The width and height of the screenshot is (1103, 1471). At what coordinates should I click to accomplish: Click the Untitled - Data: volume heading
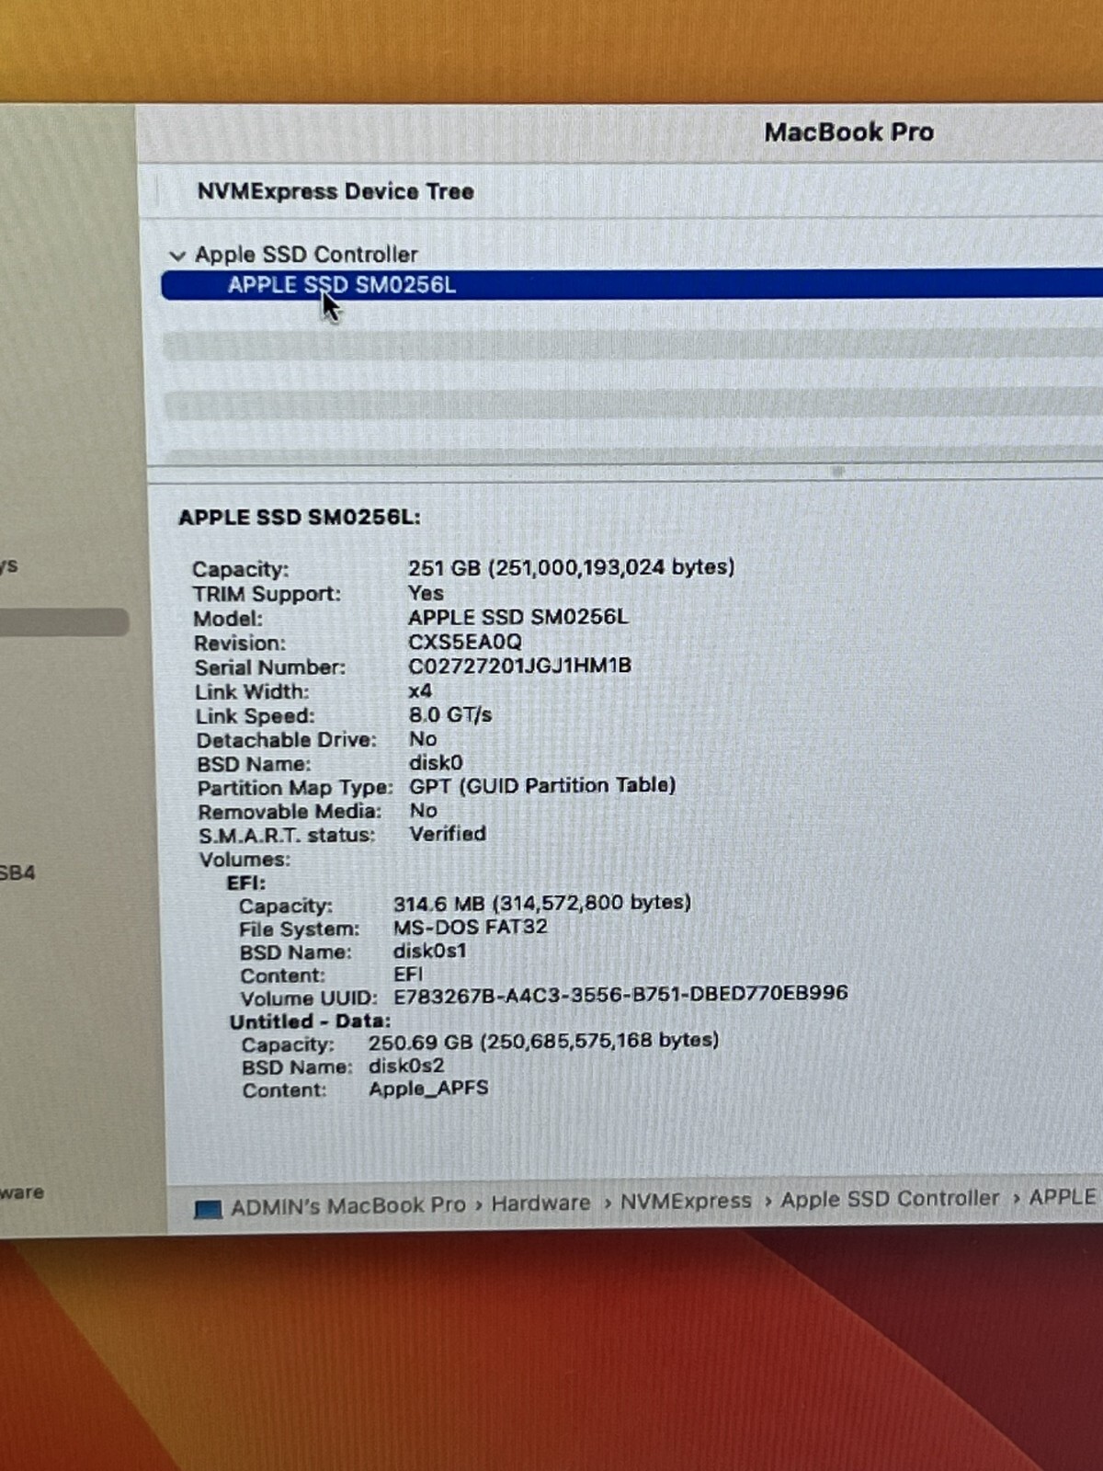[310, 1021]
